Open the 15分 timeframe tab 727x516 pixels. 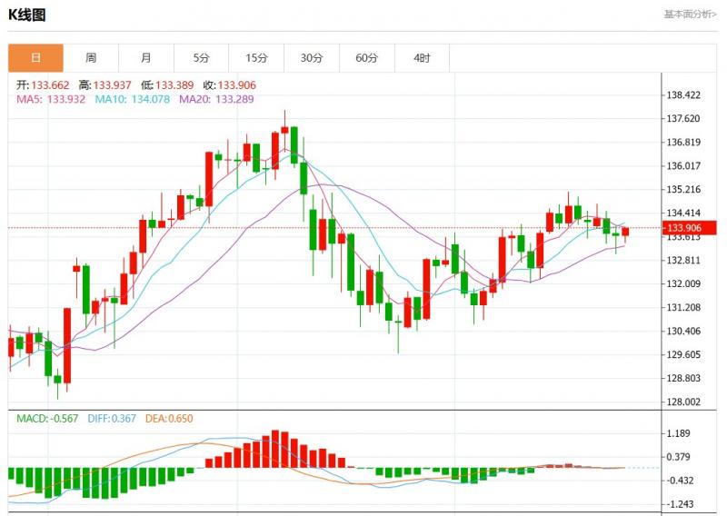256,58
